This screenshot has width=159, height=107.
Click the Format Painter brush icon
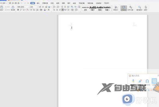click(13, 7)
